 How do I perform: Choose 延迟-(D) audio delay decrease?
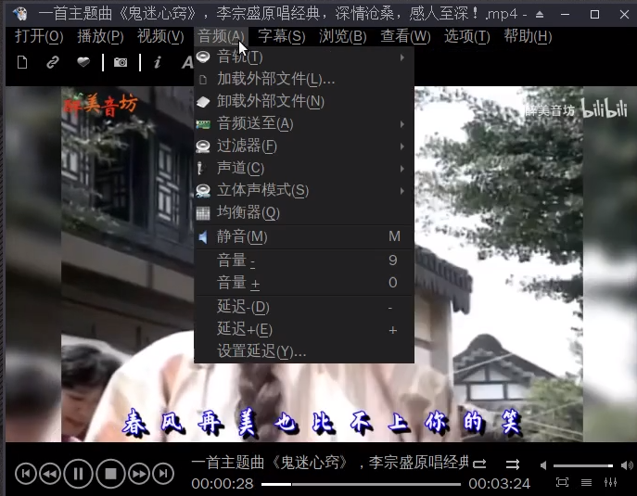pyautogui.click(x=304, y=307)
